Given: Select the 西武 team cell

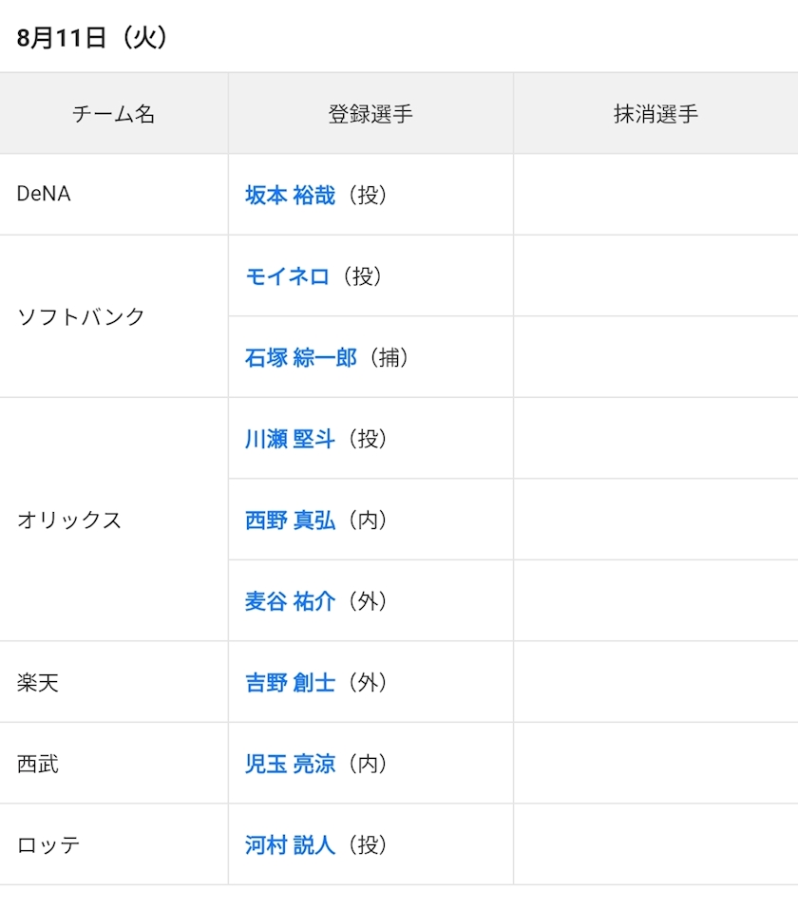Looking at the screenshot, I should tap(114, 763).
